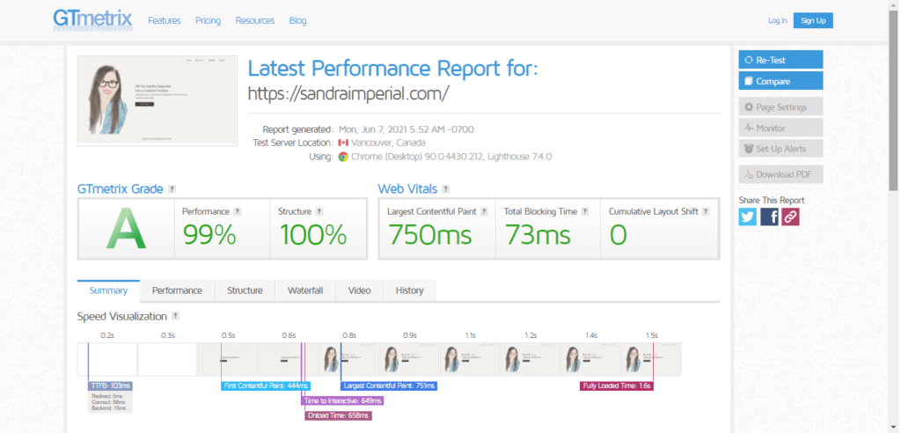Image resolution: width=901 pixels, height=433 pixels.
Task: Open help icon beside Total Blocking Time
Action: pos(584,211)
